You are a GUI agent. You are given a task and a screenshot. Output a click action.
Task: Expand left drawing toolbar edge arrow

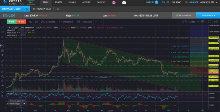pyautogui.click(x=0, y=45)
